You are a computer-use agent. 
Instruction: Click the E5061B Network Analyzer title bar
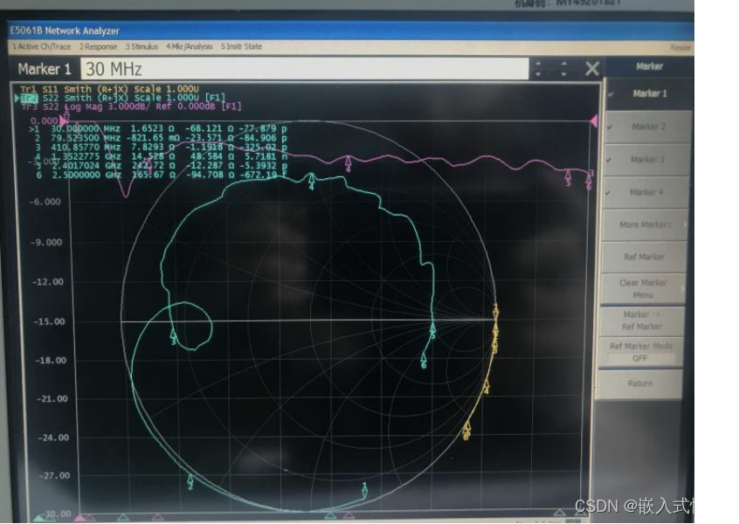click(351, 31)
